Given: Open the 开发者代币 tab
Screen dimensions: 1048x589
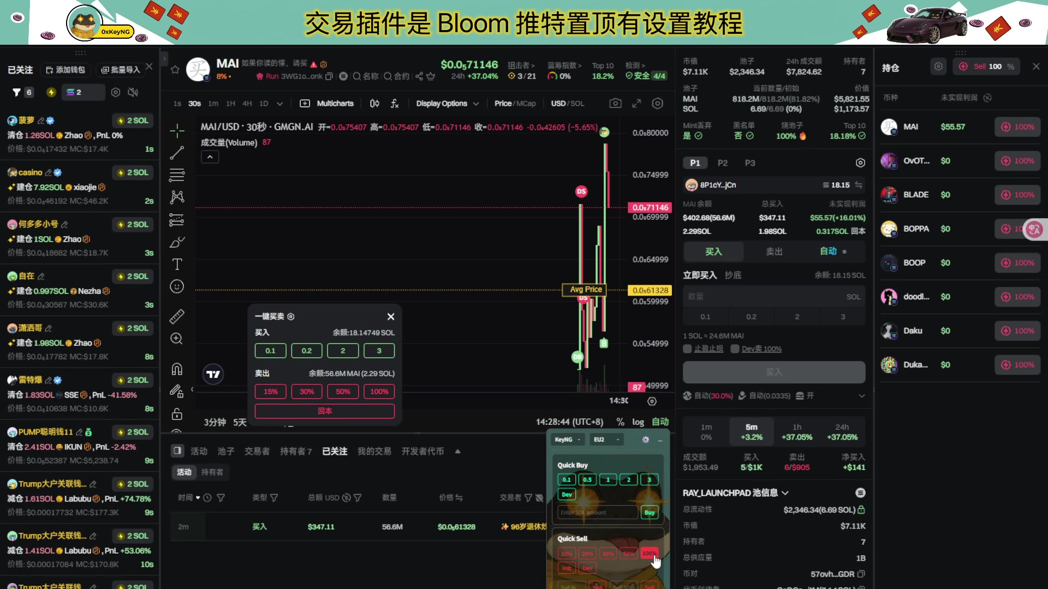Looking at the screenshot, I should coord(422,452).
